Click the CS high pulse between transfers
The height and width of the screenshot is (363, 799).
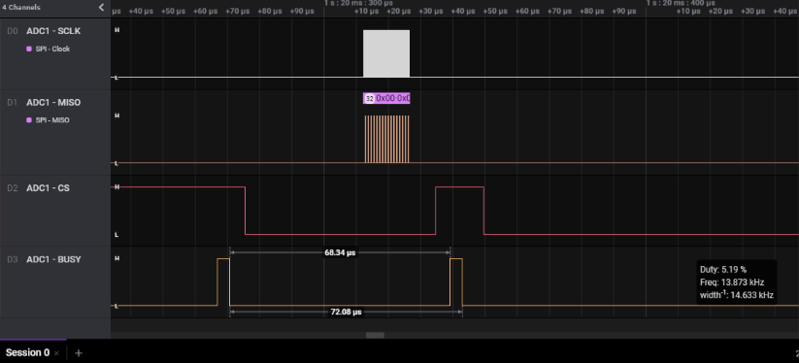459,211
